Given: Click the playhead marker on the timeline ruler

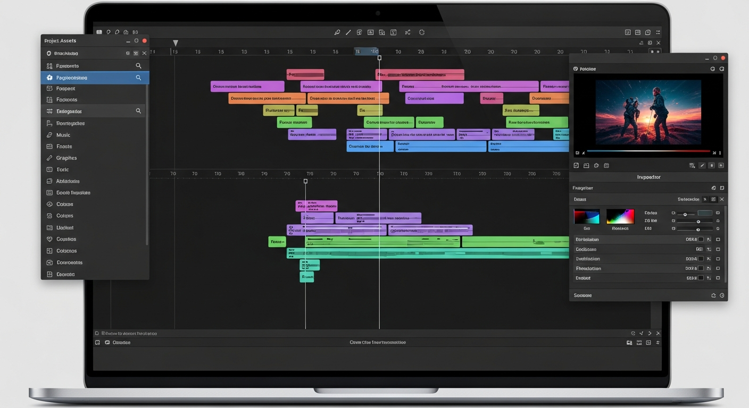Looking at the screenshot, I should (x=379, y=58).
